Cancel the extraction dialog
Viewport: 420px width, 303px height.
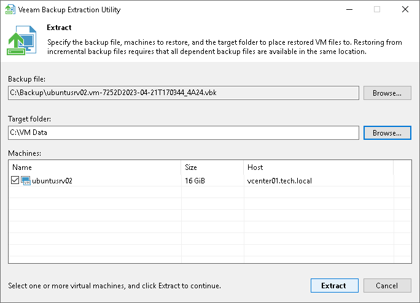(x=387, y=286)
